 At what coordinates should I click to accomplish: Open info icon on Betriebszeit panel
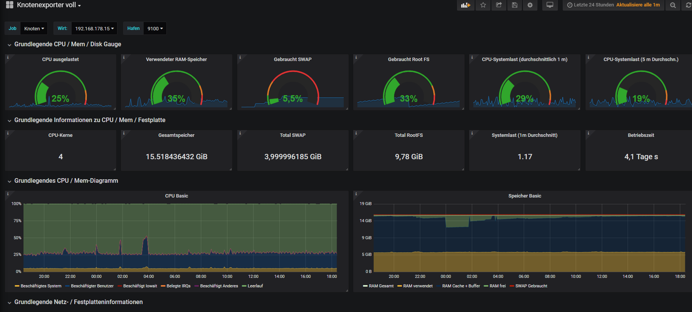coord(588,133)
